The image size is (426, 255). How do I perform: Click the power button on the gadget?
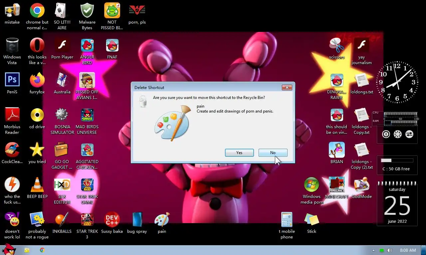pos(386,134)
